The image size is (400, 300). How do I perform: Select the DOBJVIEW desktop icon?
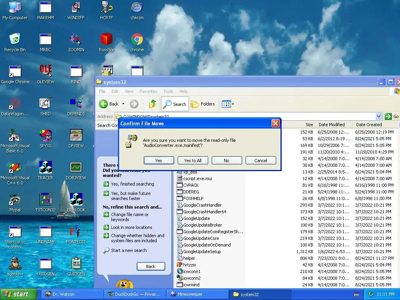(76, 170)
